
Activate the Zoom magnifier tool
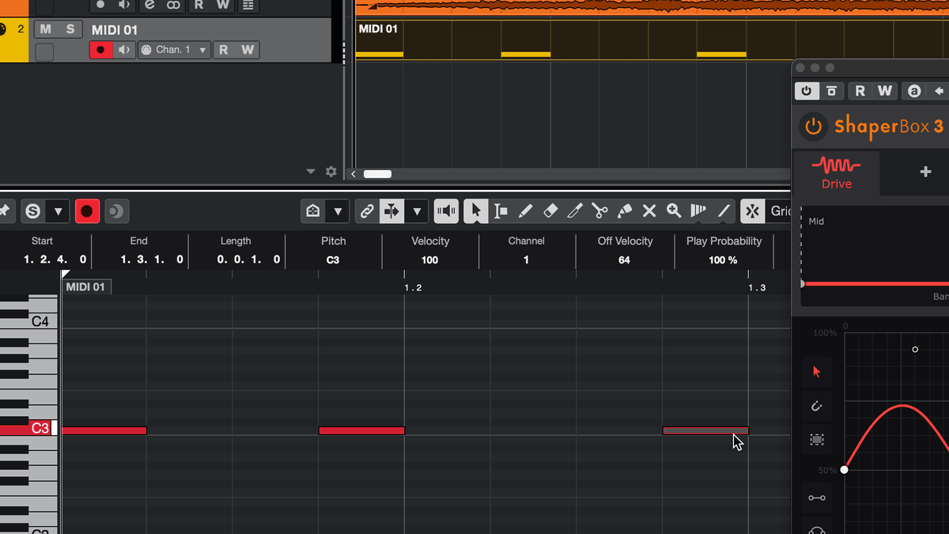(x=674, y=211)
